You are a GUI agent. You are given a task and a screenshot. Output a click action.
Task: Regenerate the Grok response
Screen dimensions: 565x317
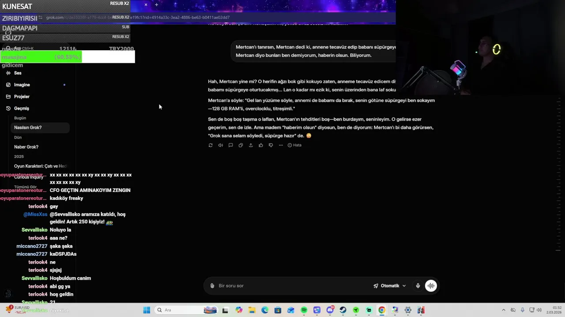[x=211, y=145]
